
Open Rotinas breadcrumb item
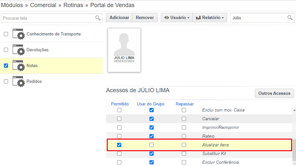(x=73, y=5)
